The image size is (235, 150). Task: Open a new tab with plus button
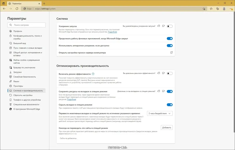click(x=44, y=4)
